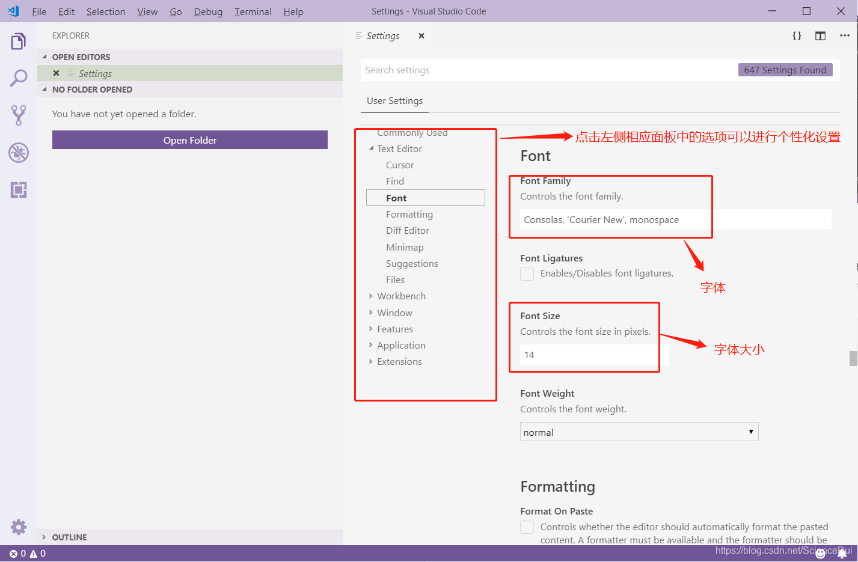The image size is (858, 562).
Task: Select Diff Editor in settings tree
Action: tap(408, 230)
